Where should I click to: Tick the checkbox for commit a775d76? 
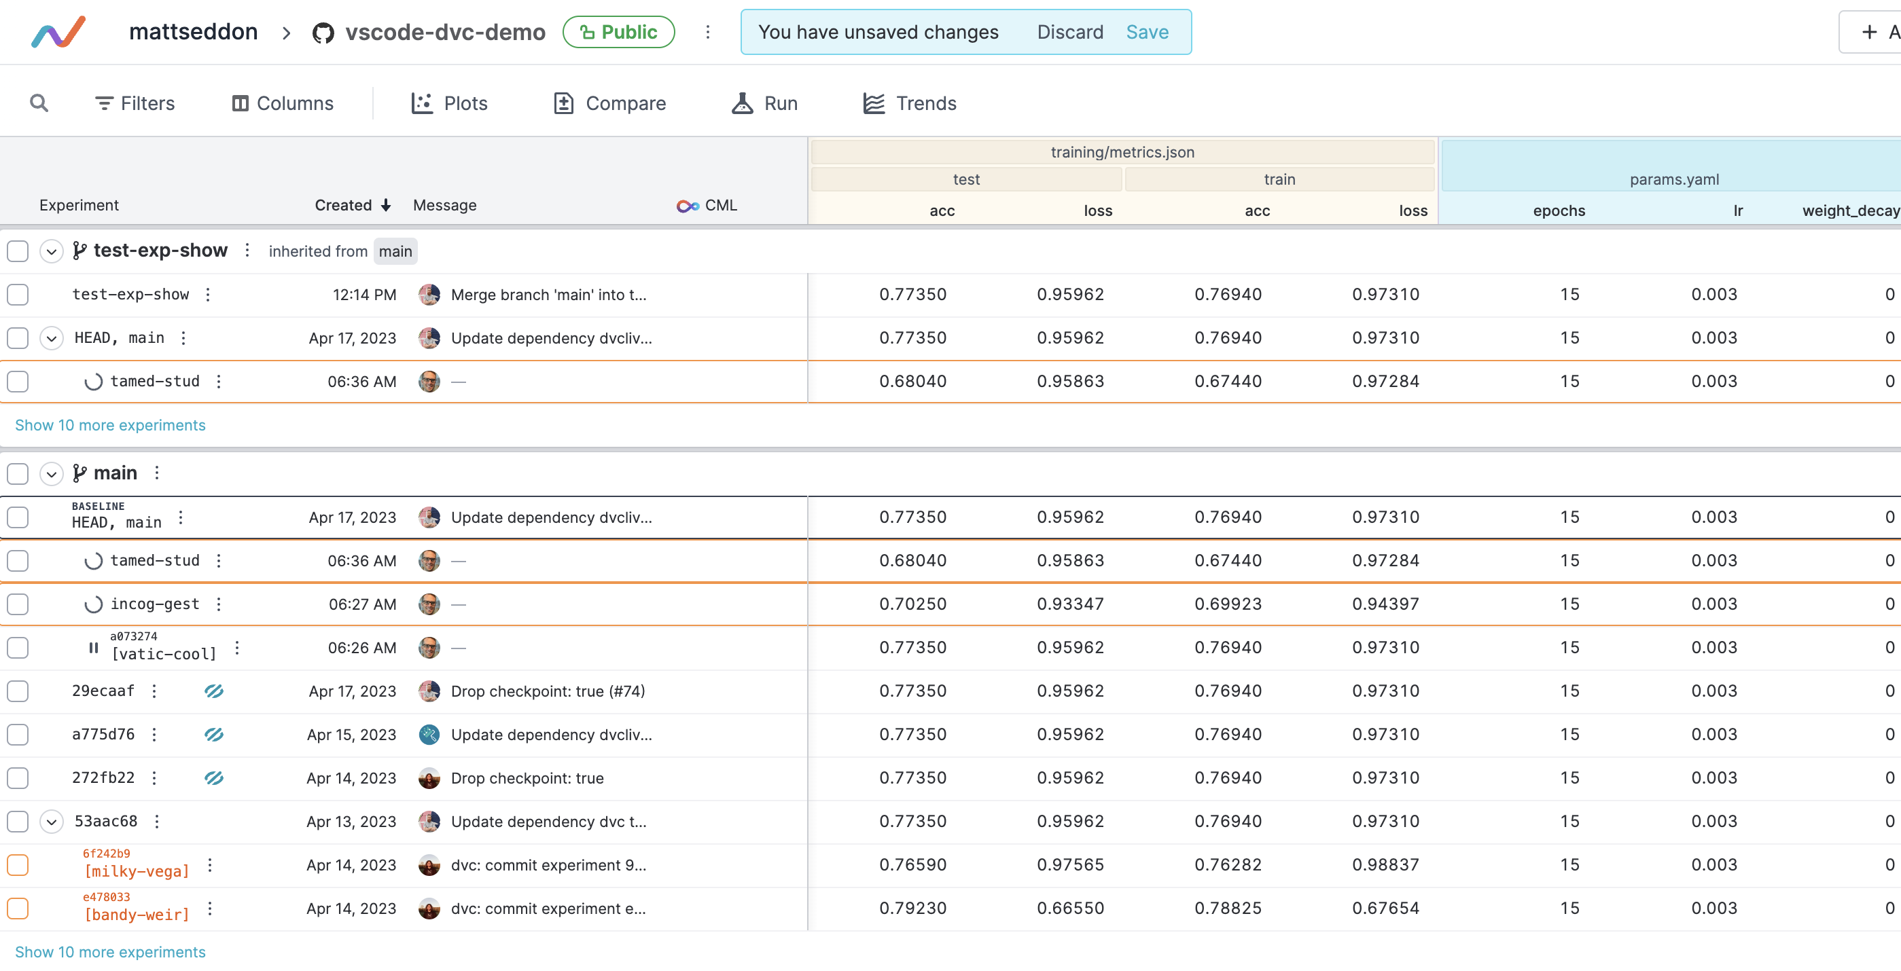click(x=18, y=734)
